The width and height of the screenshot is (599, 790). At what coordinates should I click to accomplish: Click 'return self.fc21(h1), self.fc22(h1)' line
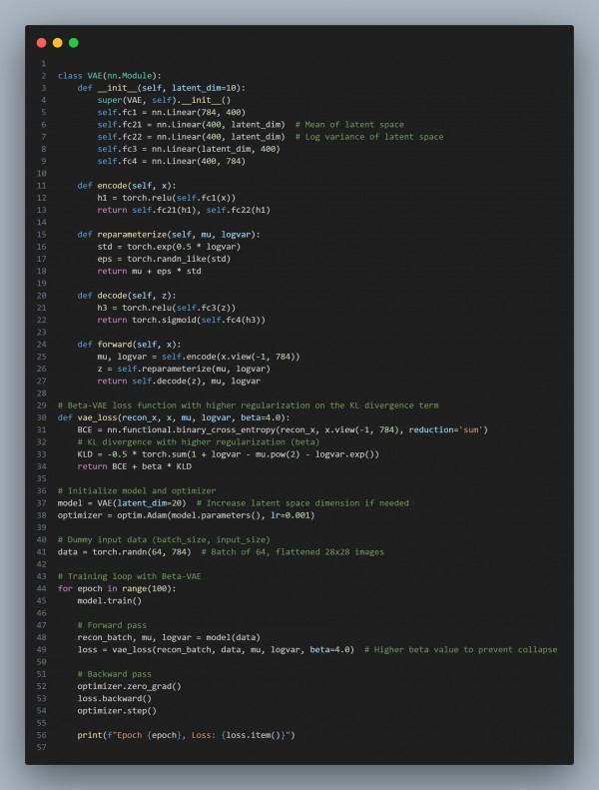pos(184,210)
